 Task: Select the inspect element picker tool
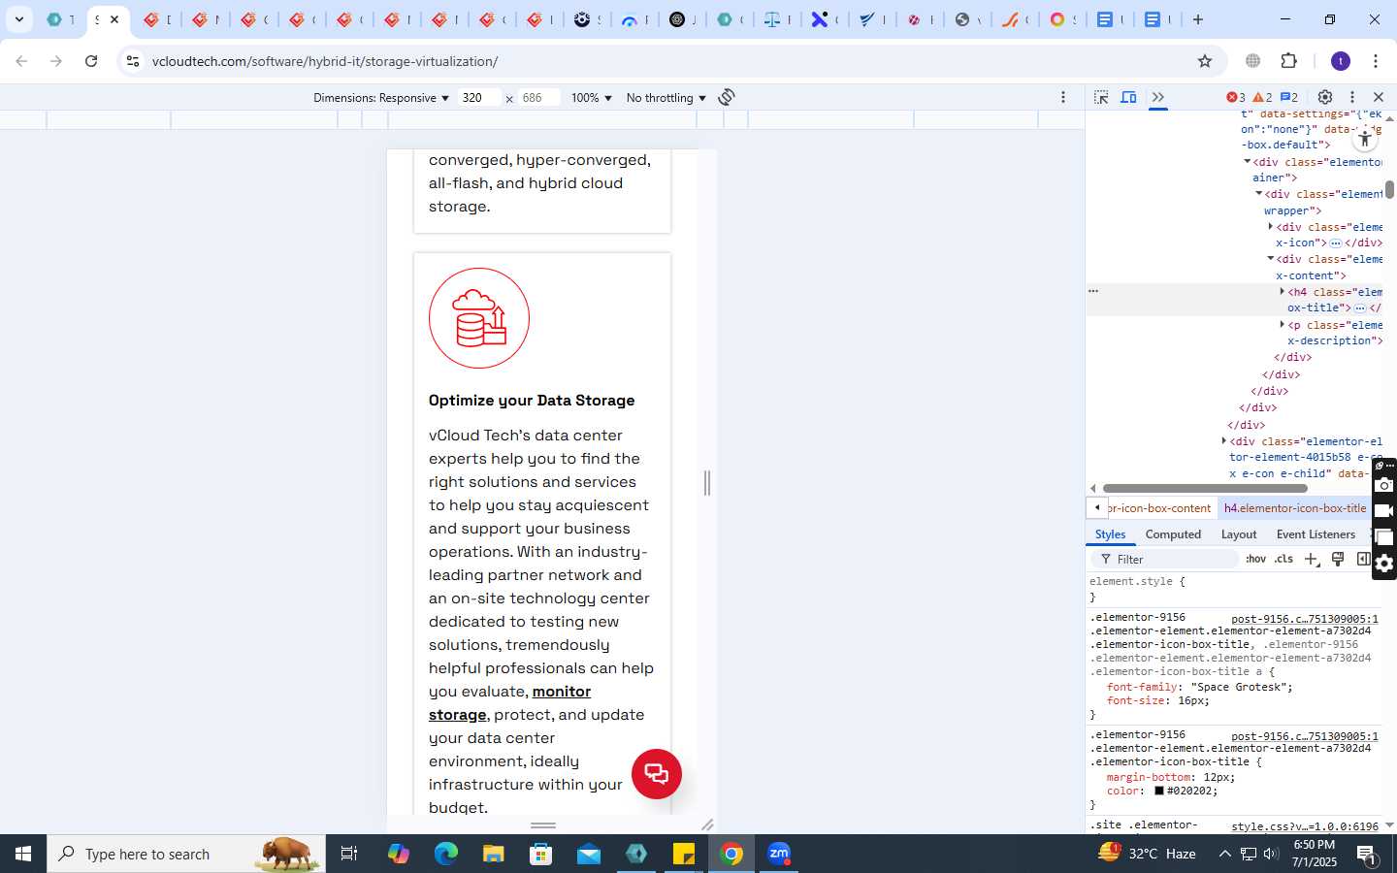click(x=1101, y=97)
